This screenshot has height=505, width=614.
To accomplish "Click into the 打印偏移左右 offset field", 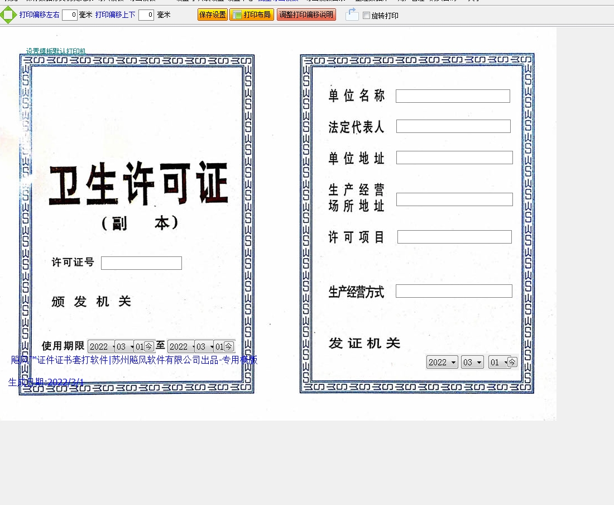I will point(70,15).
